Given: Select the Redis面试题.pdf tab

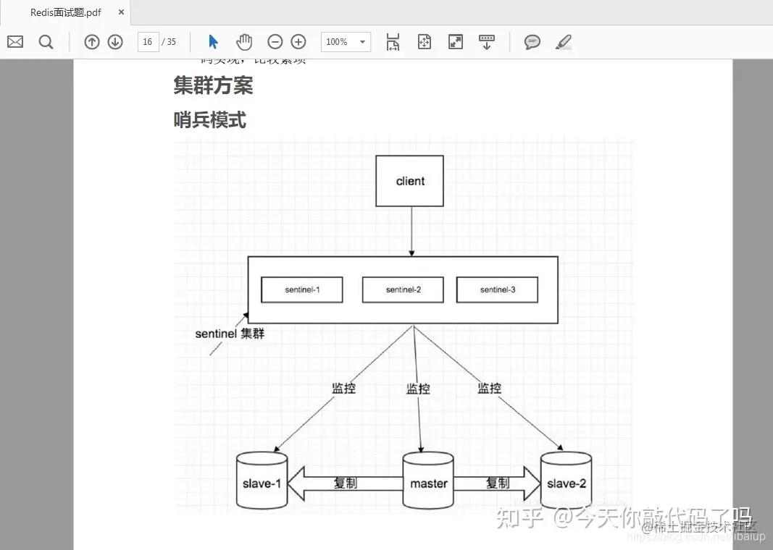Looking at the screenshot, I should [x=66, y=12].
